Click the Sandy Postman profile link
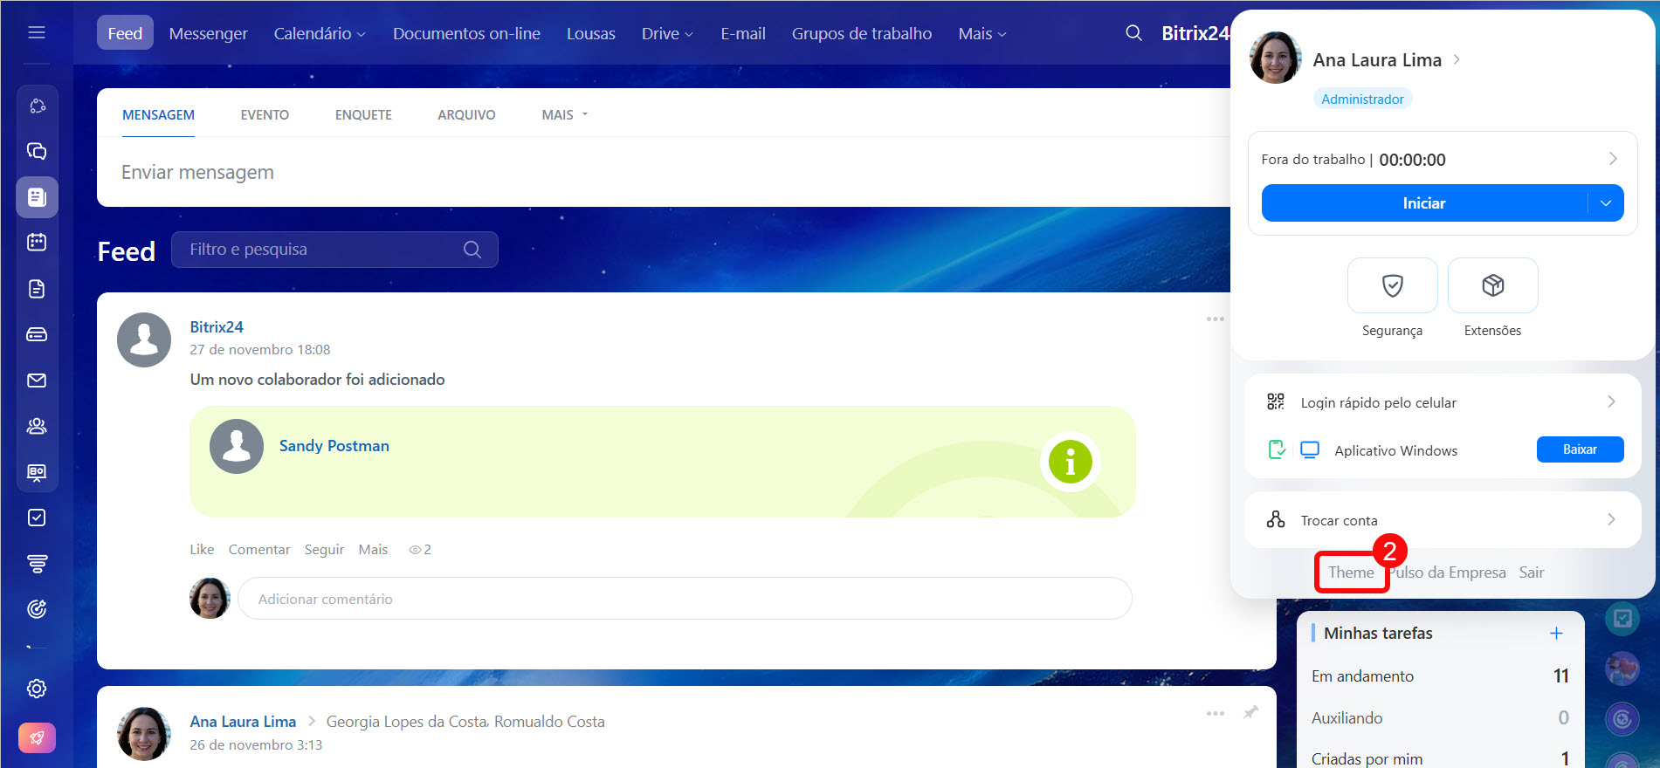The width and height of the screenshot is (1660, 768). tap(334, 446)
